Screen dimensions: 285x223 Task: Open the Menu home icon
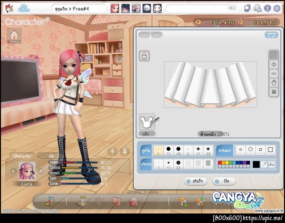[x=14, y=36]
